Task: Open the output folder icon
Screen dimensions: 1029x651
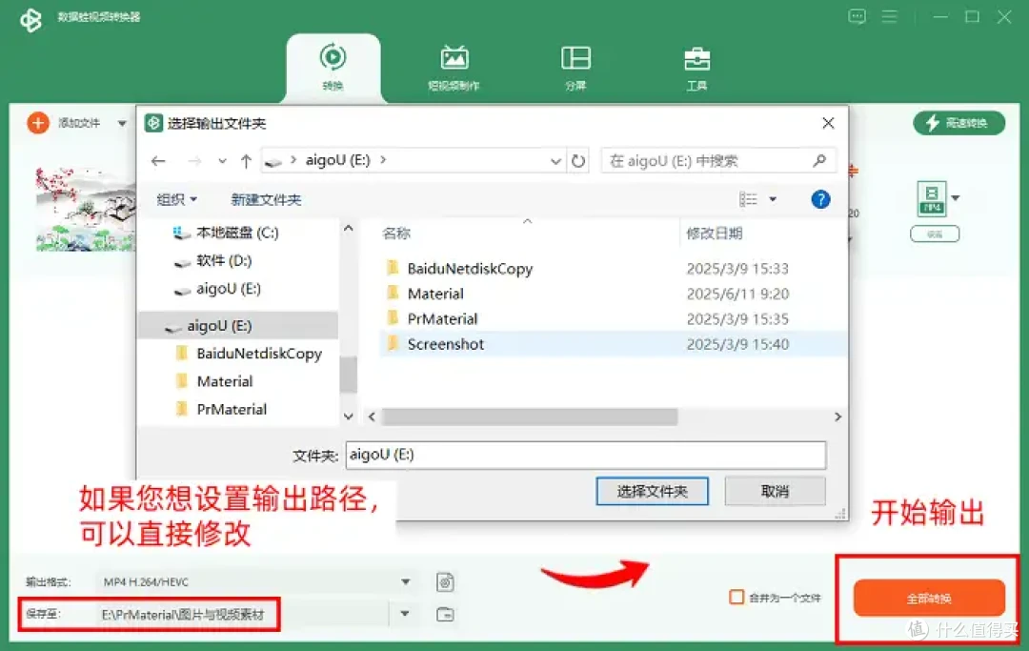Action: pyautogui.click(x=445, y=614)
